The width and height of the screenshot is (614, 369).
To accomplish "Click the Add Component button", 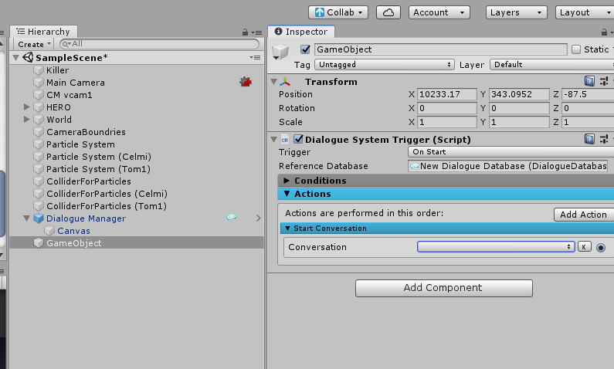I will click(443, 288).
